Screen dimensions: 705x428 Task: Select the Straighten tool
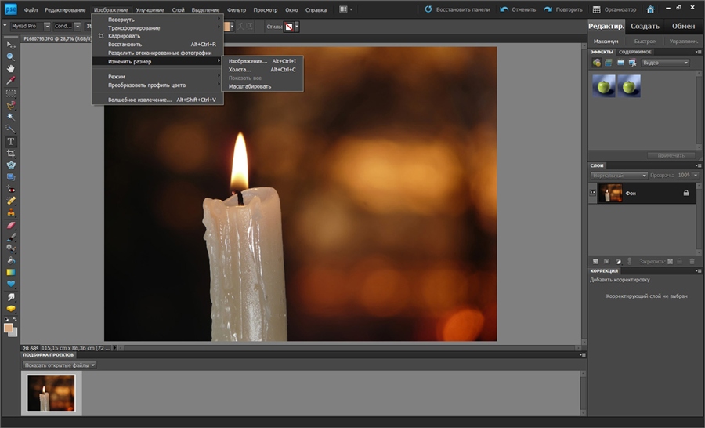tap(11, 177)
